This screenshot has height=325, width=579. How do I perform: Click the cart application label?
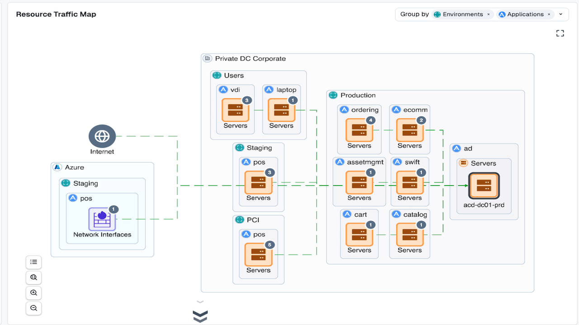click(361, 214)
